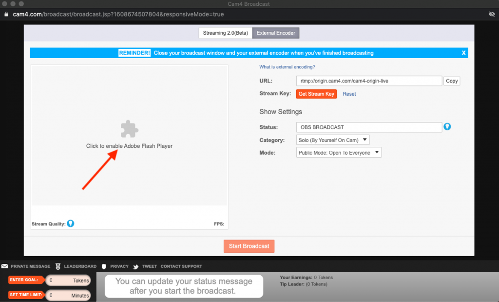Click the Stream Quality lightbulb info icon
The width and height of the screenshot is (499, 302).
coord(71,224)
